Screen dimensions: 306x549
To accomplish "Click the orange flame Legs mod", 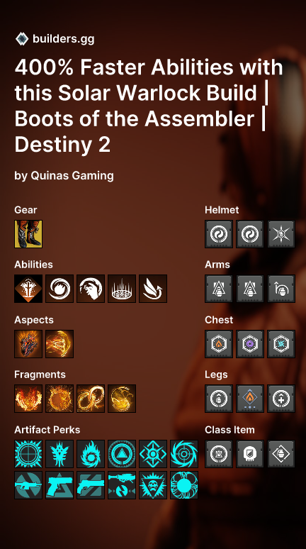I will [250, 399].
